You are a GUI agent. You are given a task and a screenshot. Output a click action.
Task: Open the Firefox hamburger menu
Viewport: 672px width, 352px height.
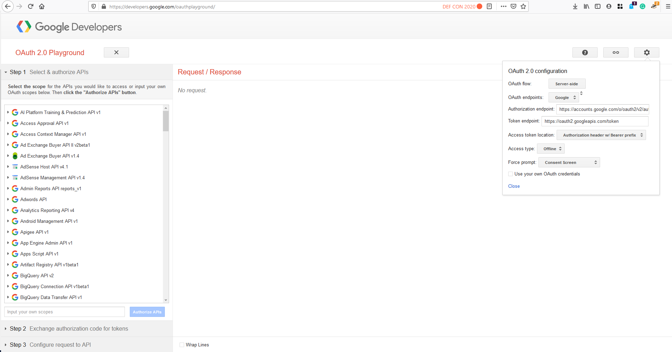pyautogui.click(x=668, y=6)
